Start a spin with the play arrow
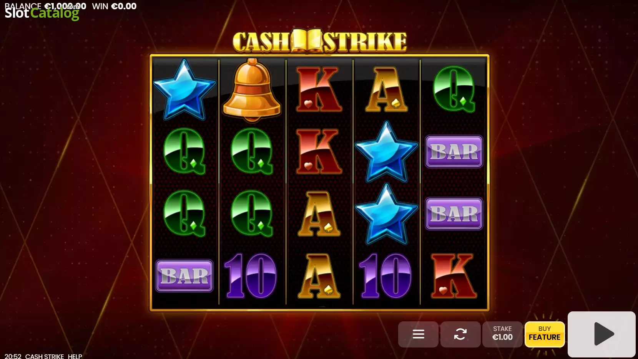This screenshot has width=638, height=359. 601,334
